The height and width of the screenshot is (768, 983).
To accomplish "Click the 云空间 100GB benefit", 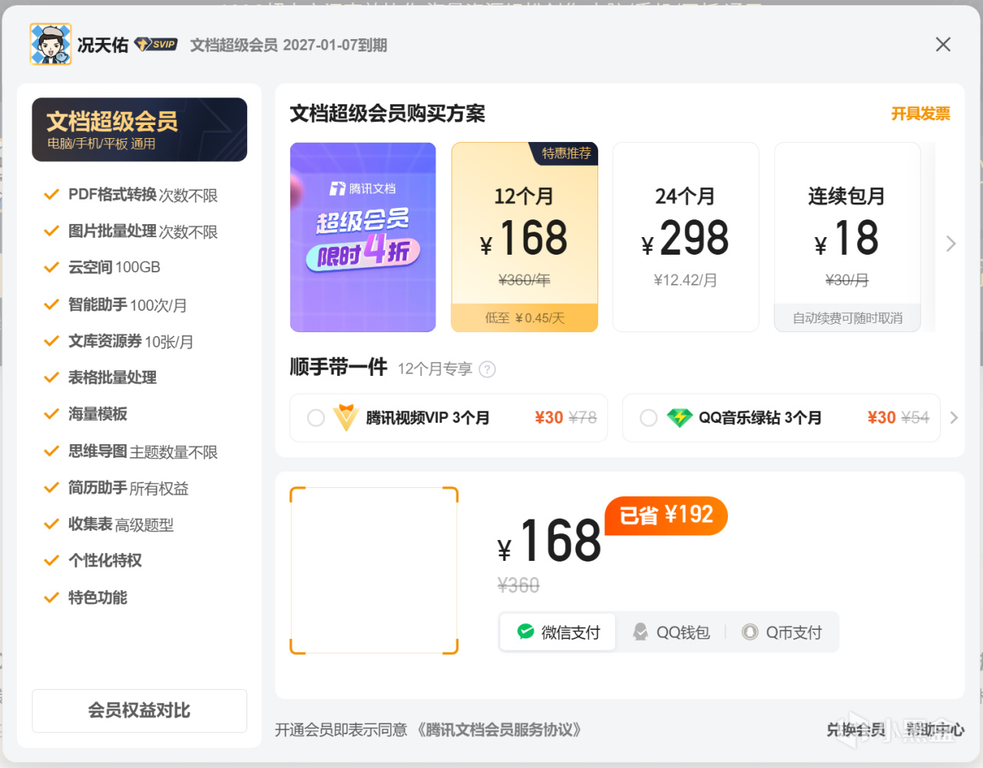I will (102, 267).
